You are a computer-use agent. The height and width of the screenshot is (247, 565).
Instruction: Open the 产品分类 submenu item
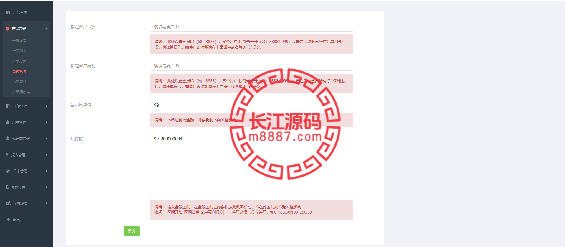(19, 61)
